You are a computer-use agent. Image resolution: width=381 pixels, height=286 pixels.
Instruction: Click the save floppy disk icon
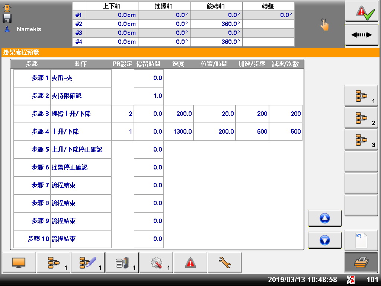(7, 18)
